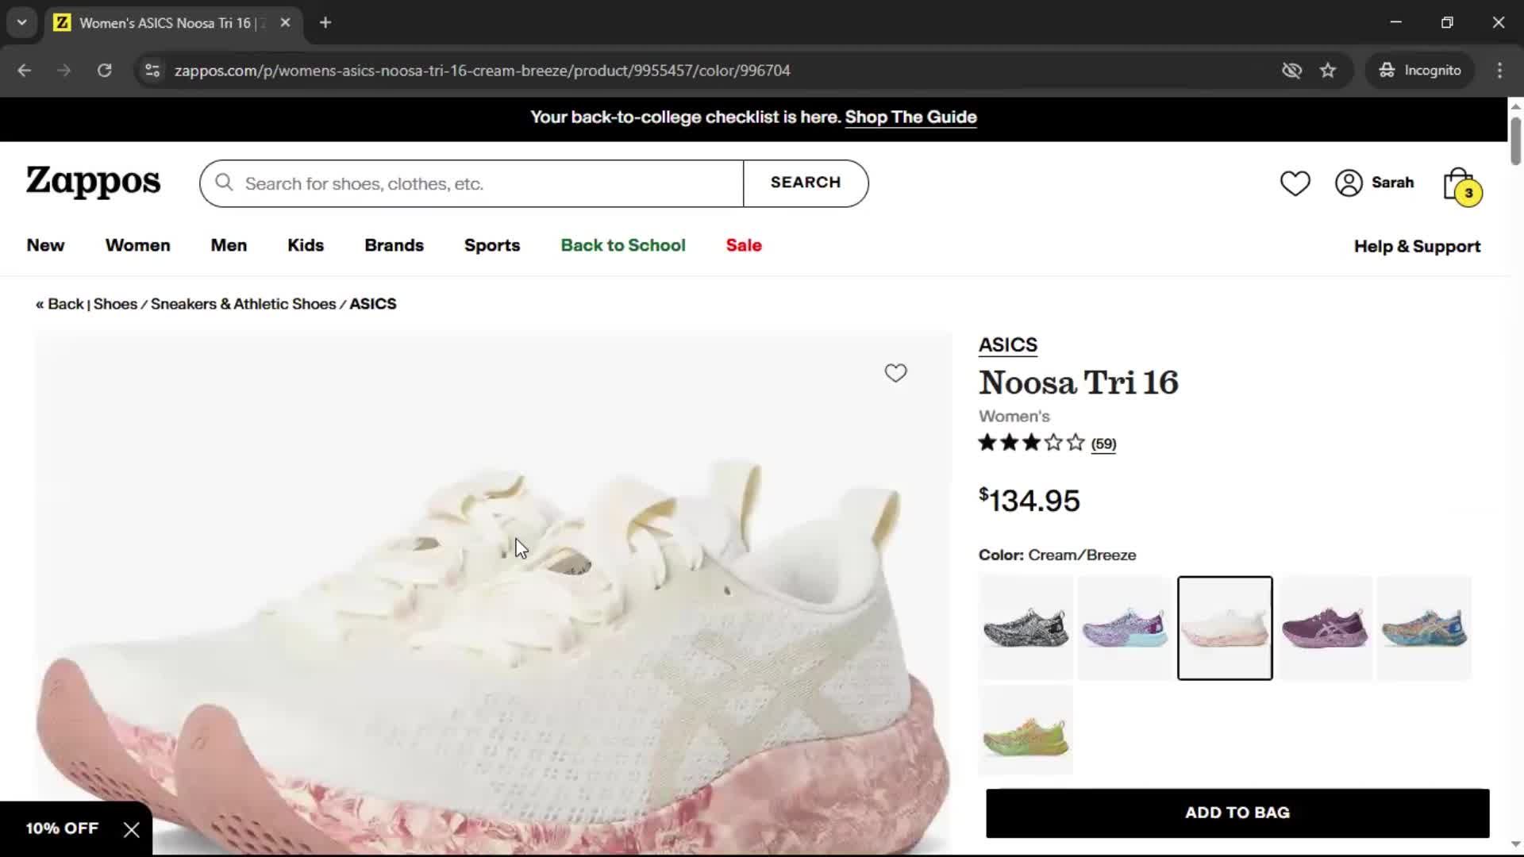
Task: Open the Sale menu
Action: coord(744,245)
